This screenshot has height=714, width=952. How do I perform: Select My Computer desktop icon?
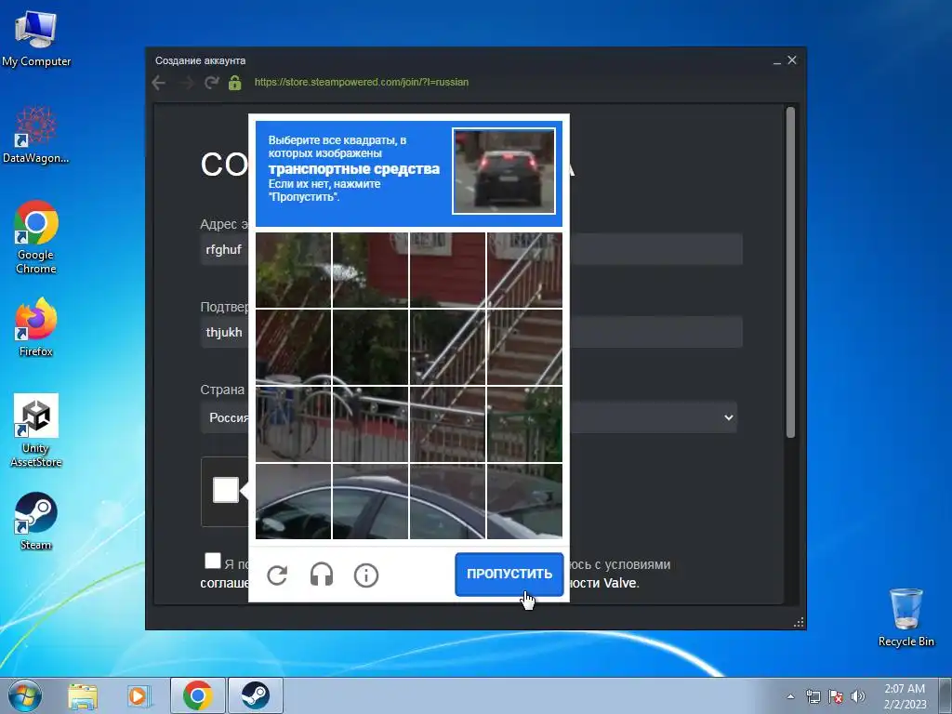click(x=36, y=38)
